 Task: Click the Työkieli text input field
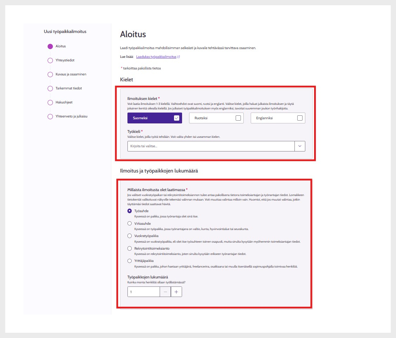pyautogui.click(x=211, y=146)
